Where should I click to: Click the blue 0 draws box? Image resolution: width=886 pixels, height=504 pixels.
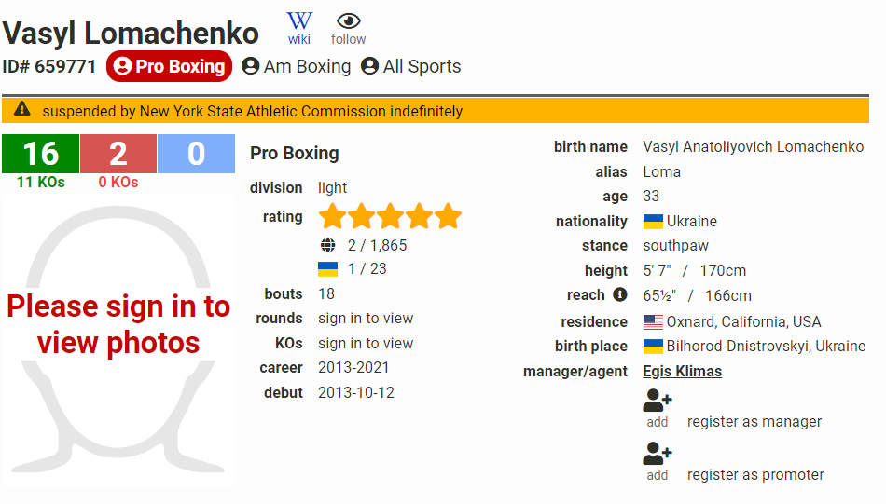(196, 154)
